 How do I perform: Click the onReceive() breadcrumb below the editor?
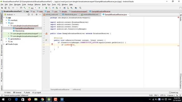[x=76, y=90]
